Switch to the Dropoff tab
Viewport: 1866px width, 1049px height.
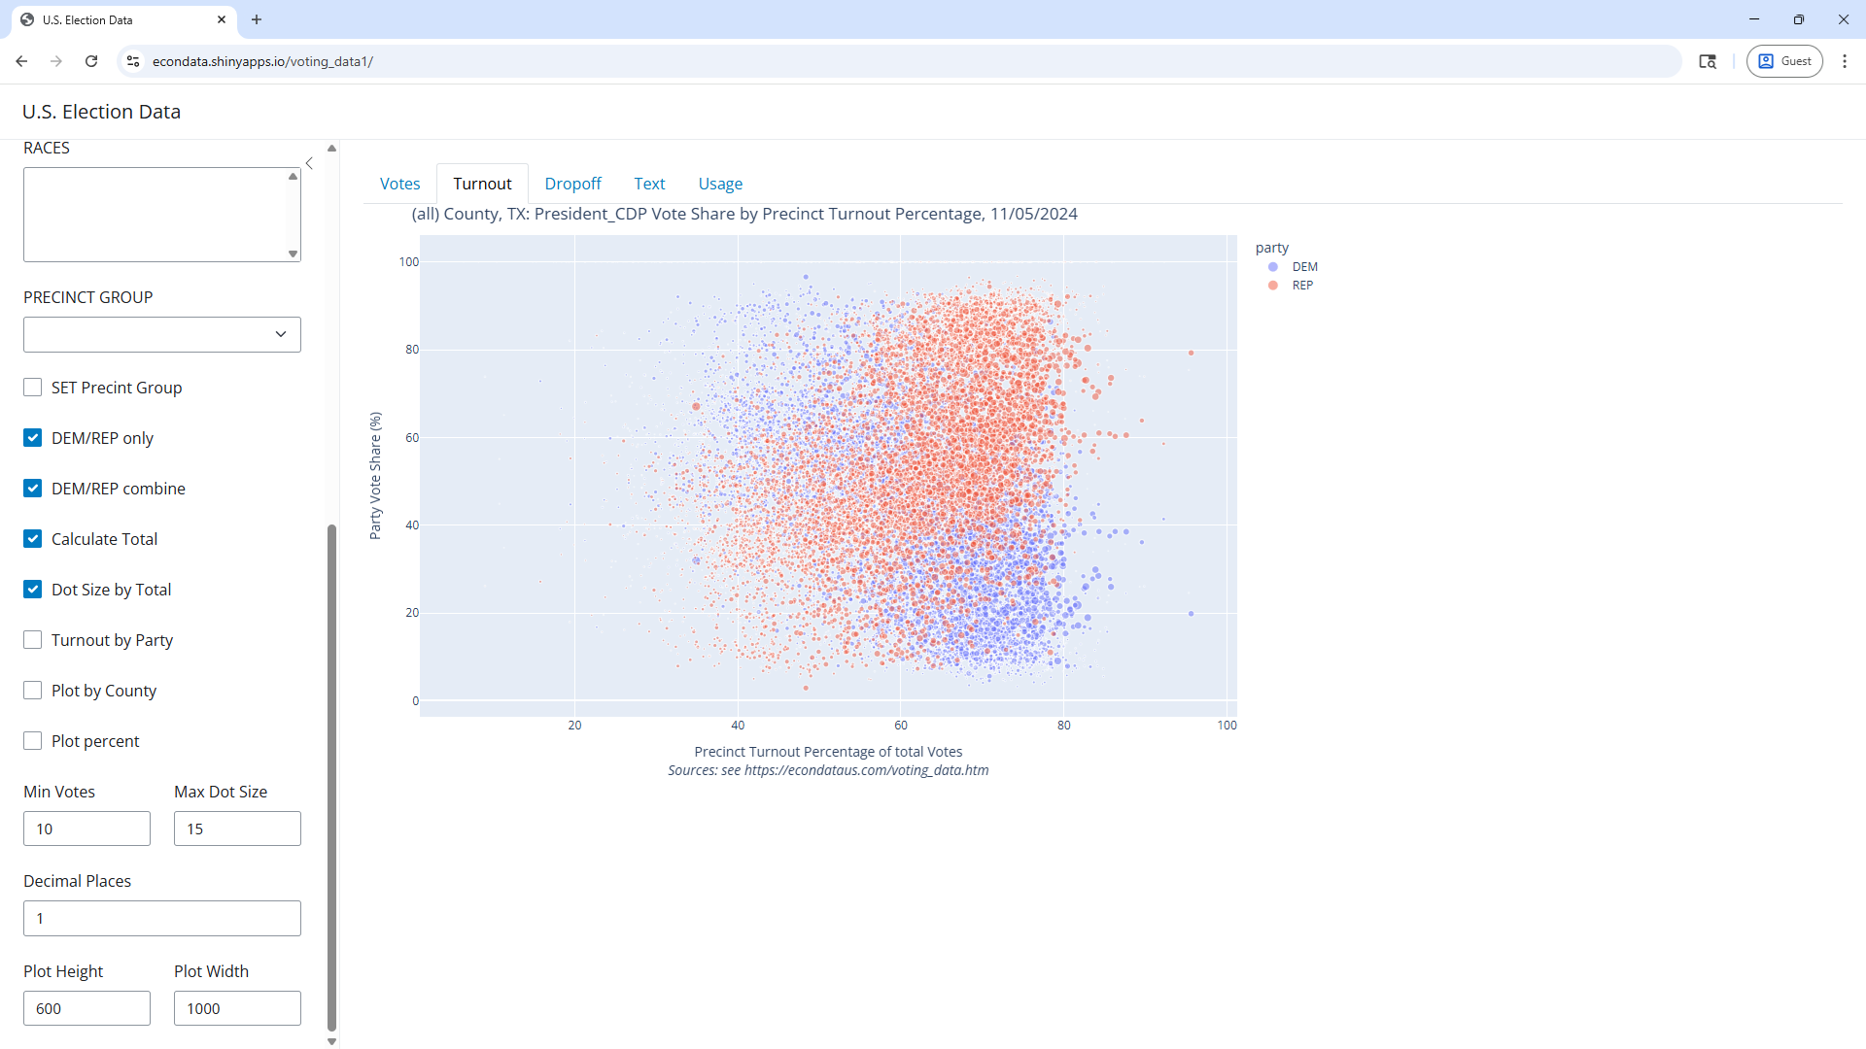pos(572,184)
